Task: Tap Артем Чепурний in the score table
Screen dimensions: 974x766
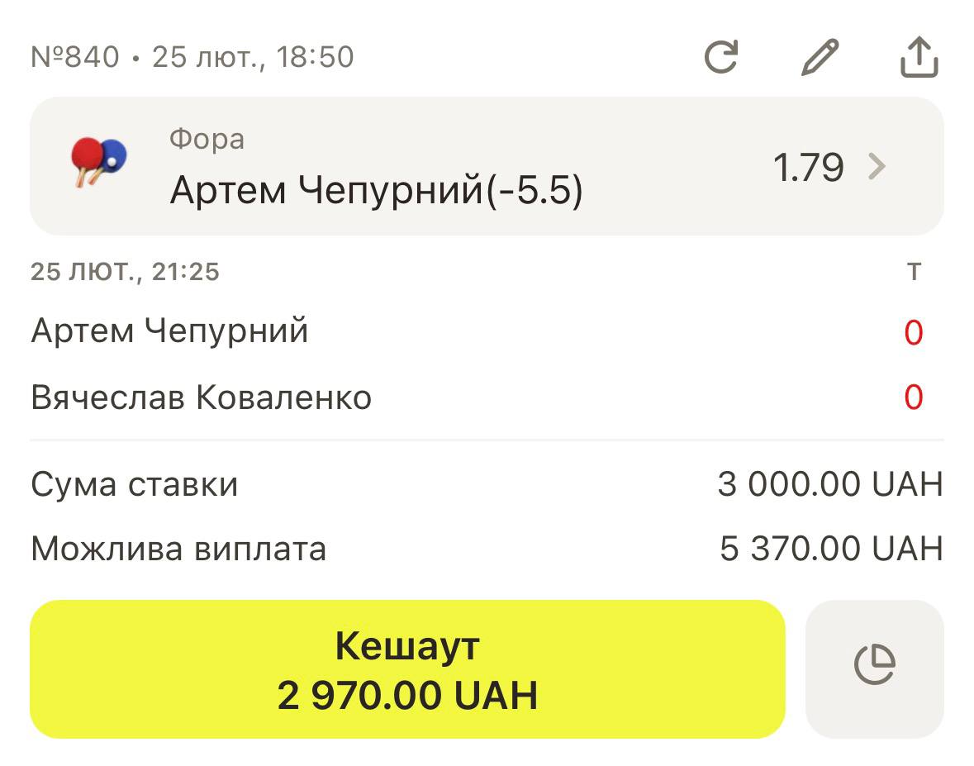Action: tap(169, 331)
